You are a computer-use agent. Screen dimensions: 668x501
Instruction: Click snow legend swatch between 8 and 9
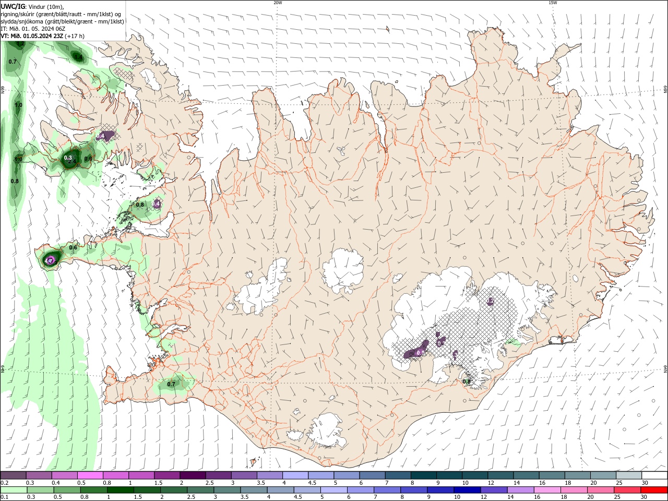click(424, 475)
